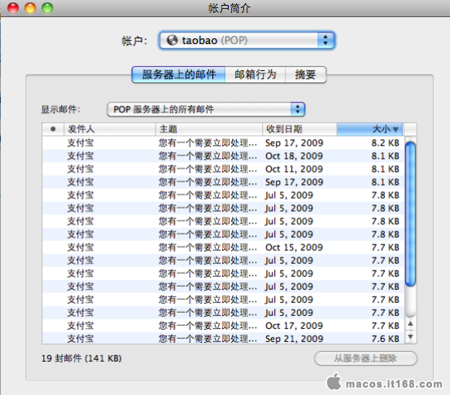
Task: Switch to the 摘要 tab
Action: (306, 75)
